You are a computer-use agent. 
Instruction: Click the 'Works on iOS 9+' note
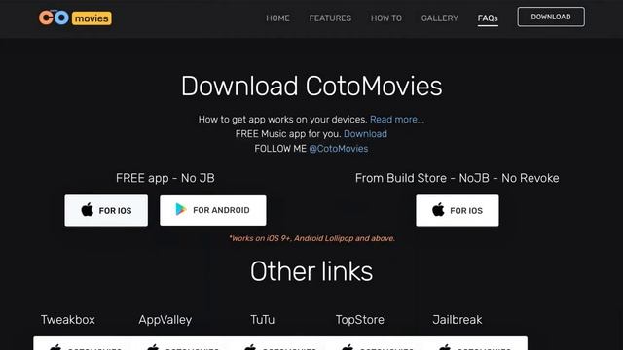311,238
